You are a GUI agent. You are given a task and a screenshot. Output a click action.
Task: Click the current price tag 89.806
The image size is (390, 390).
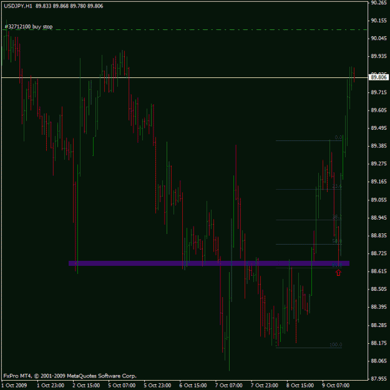pyautogui.click(x=379, y=77)
